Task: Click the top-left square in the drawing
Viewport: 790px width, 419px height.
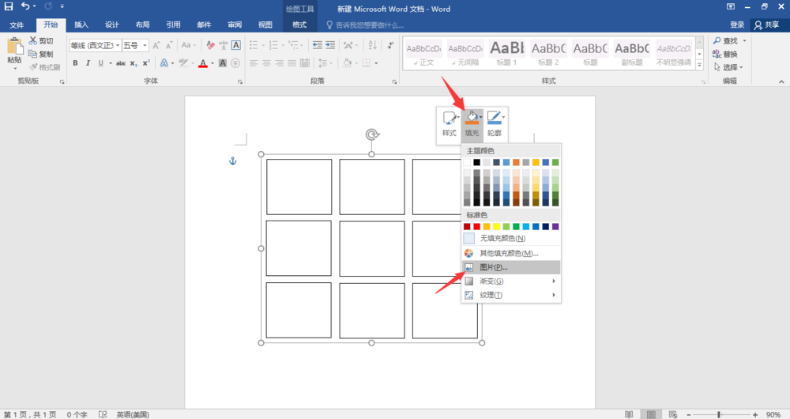Action: click(299, 187)
